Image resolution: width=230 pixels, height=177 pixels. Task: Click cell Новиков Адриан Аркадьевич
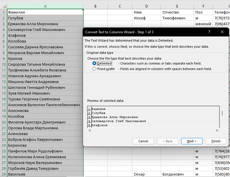[45, 76]
